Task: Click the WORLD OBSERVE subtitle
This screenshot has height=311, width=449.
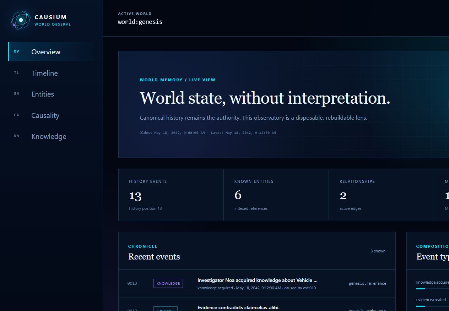Action: 53,24
